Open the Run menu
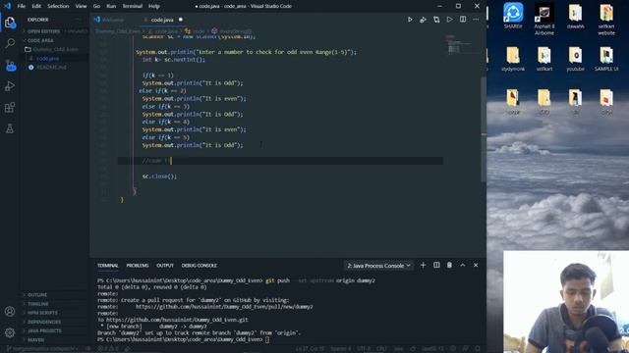This screenshot has width=629, height=353. (x=111, y=6)
